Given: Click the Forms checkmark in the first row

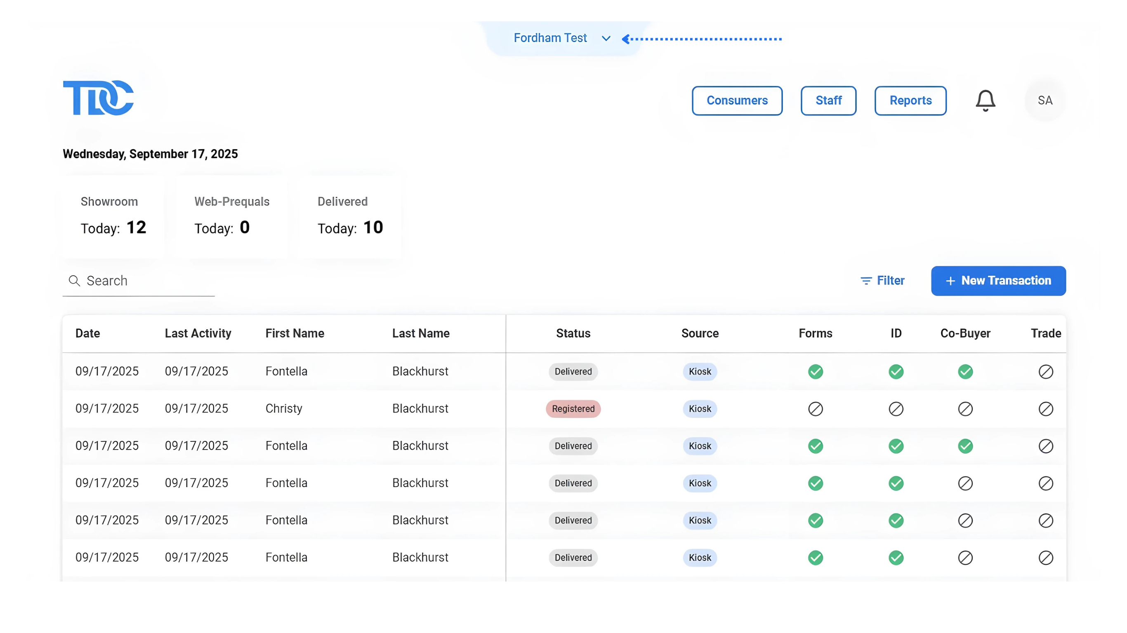Looking at the screenshot, I should [815, 372].
